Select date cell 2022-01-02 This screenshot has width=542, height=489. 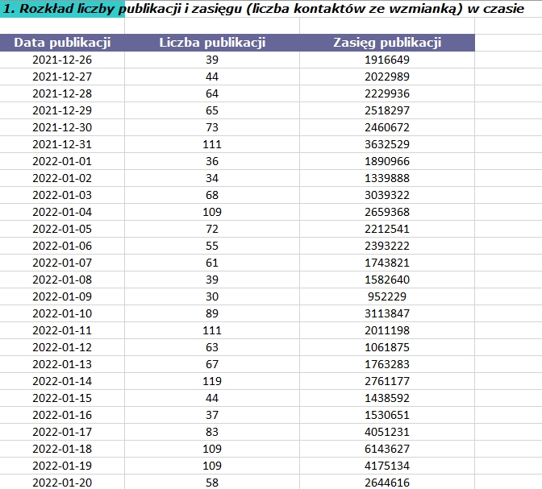(62, 178)
